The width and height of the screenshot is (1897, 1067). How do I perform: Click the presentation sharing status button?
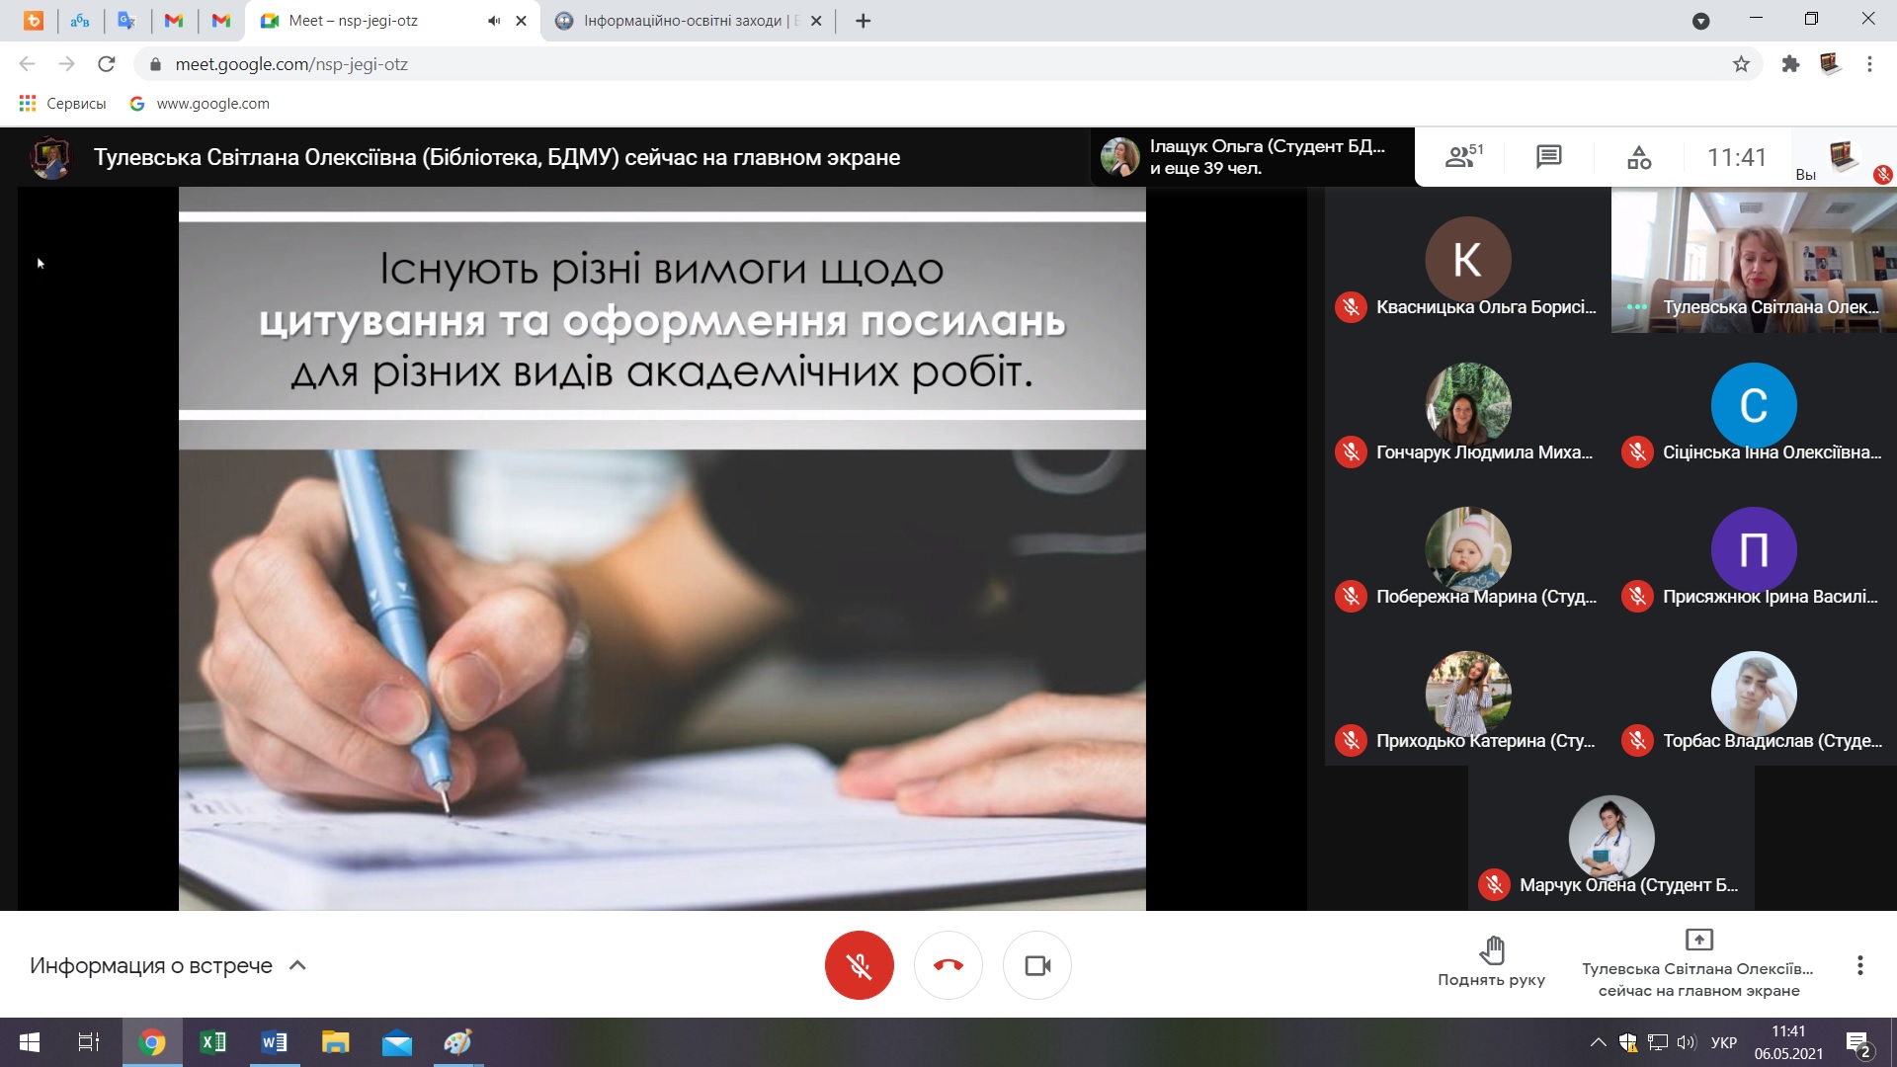[x=1697, y=963]
